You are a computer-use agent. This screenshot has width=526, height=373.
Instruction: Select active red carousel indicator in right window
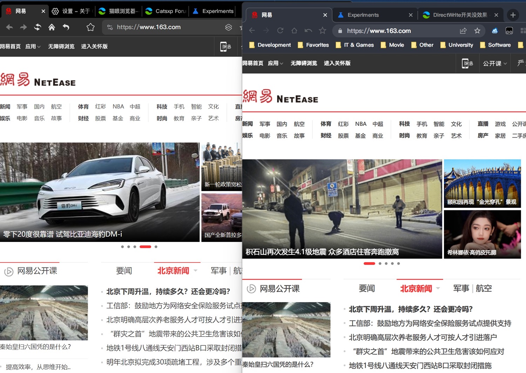[x=369, y=263]
